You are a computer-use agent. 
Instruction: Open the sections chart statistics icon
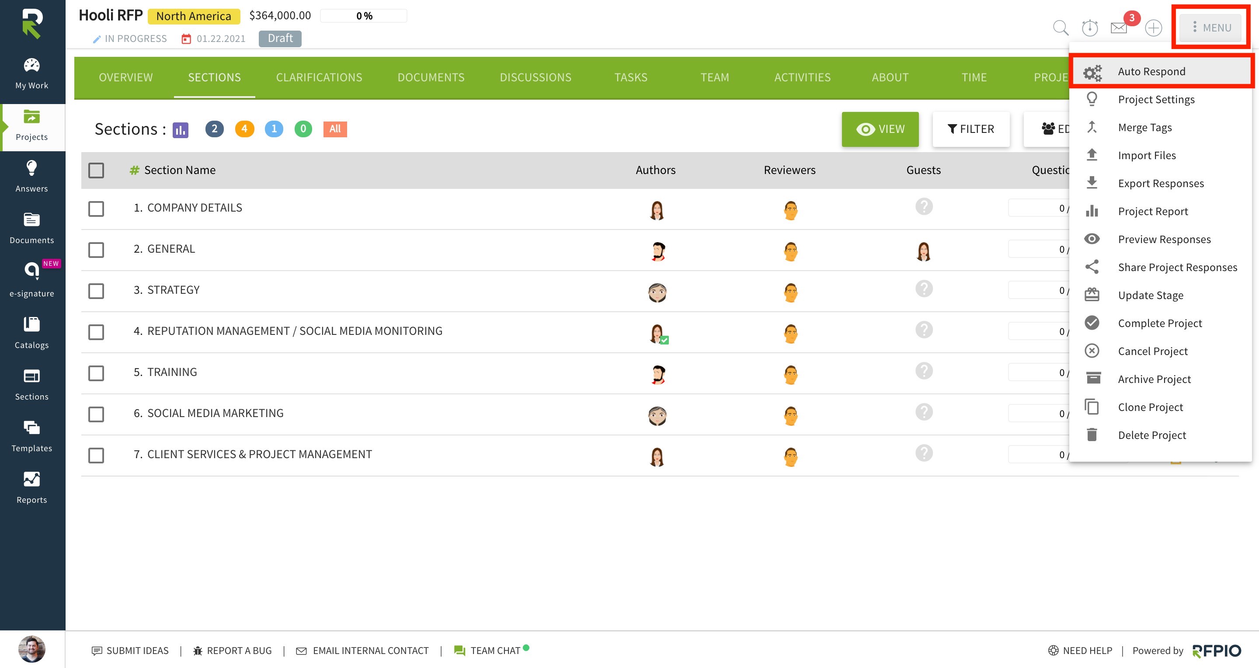(181, 130)
